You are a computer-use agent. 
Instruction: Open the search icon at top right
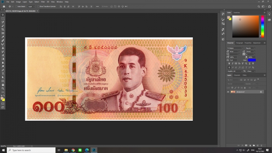[x=259, y=6]
